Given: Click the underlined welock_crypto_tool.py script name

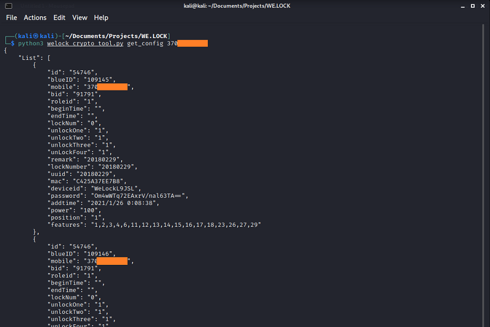Looking at the screenshot, I should [85, 43].
